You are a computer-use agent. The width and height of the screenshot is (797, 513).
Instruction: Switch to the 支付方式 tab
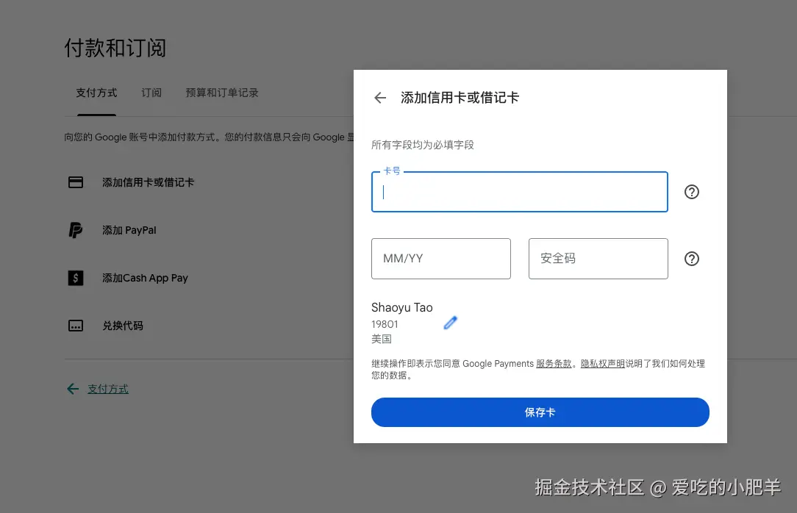point(96,93)
